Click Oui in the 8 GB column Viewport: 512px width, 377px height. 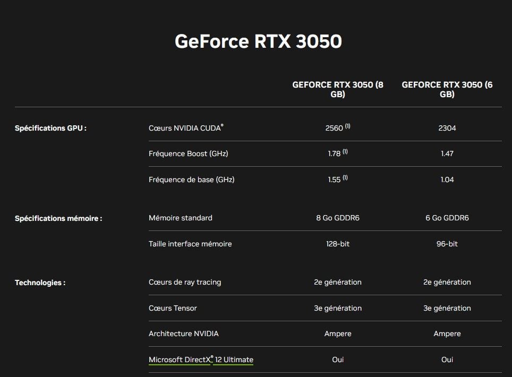point(338,359)
